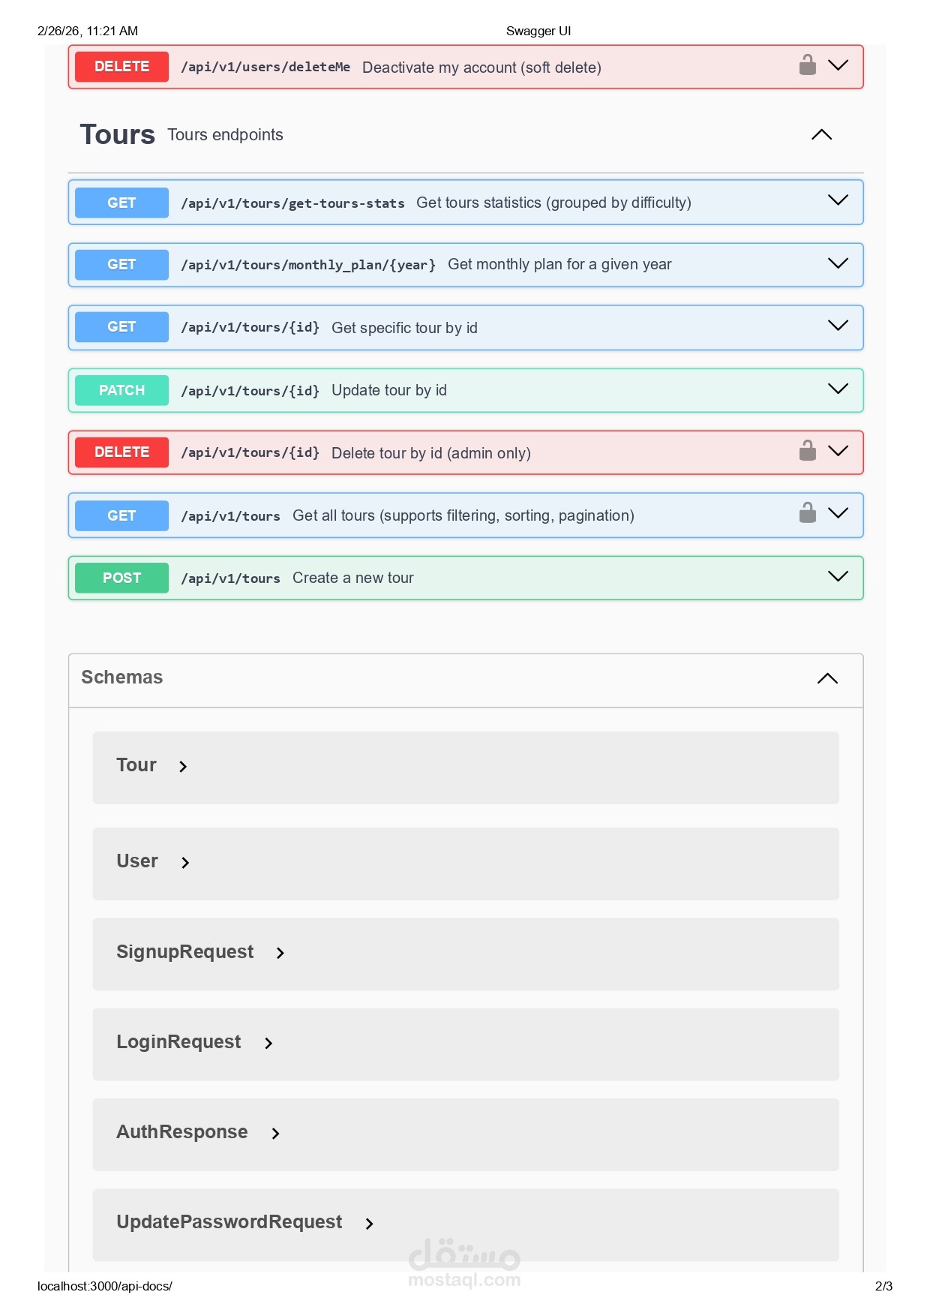Click the PATCH method badge for tours

(x=121, y=390)
